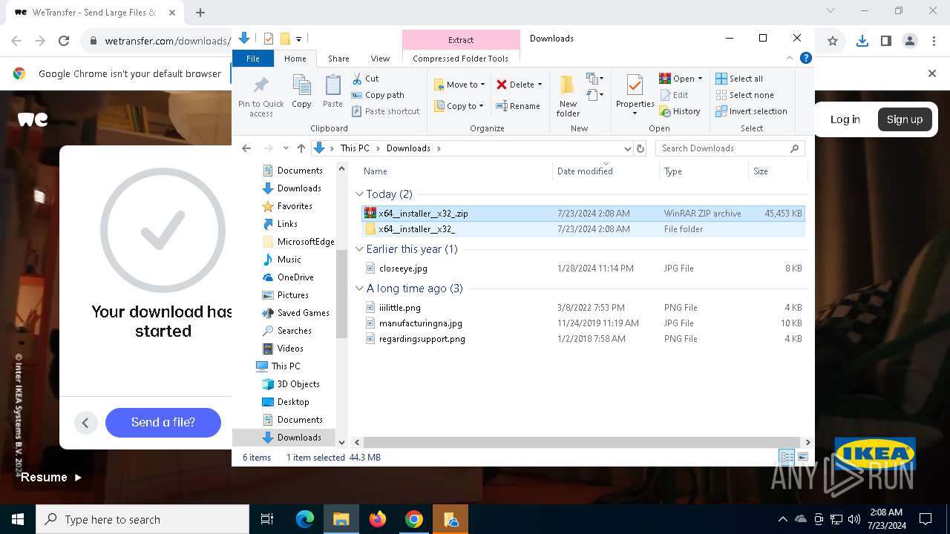
Task: Click the Extract contextual tab
Action: point(461,40)
